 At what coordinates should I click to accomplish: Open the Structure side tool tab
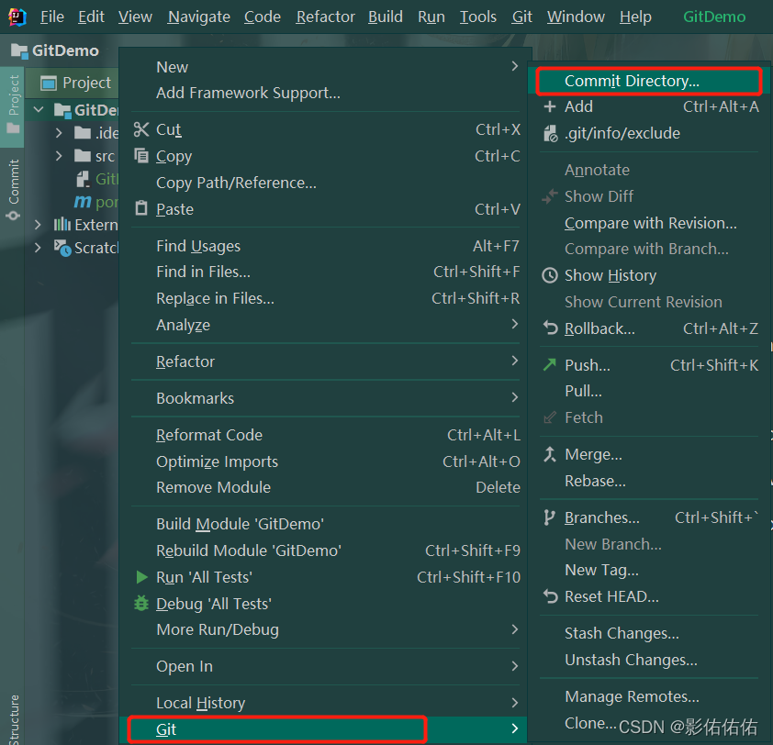[14, 719]
